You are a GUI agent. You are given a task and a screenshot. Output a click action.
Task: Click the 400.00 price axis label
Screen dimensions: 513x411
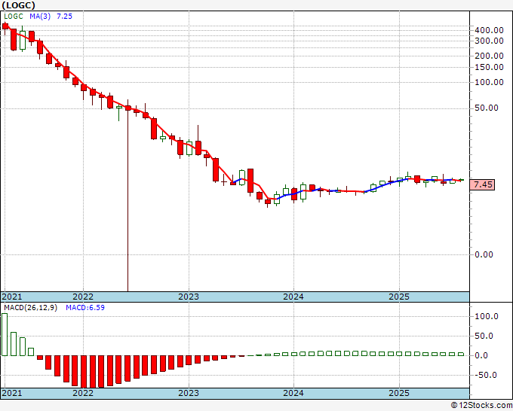tap(489, 30)
